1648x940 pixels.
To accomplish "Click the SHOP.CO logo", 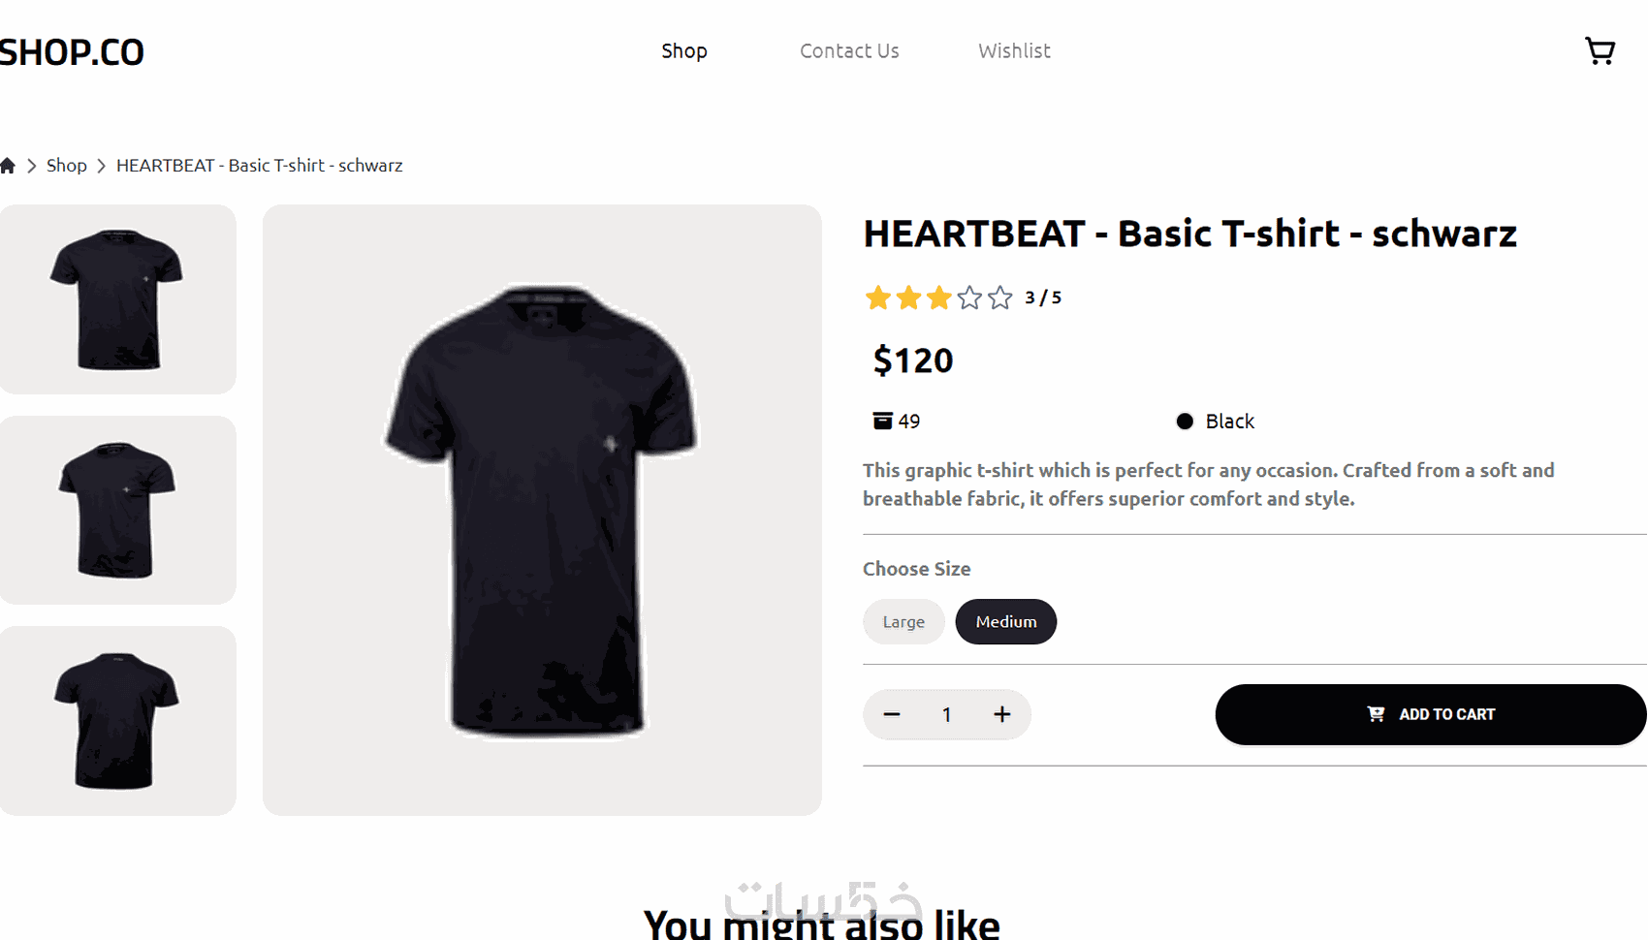I will [x=72, y=52].
